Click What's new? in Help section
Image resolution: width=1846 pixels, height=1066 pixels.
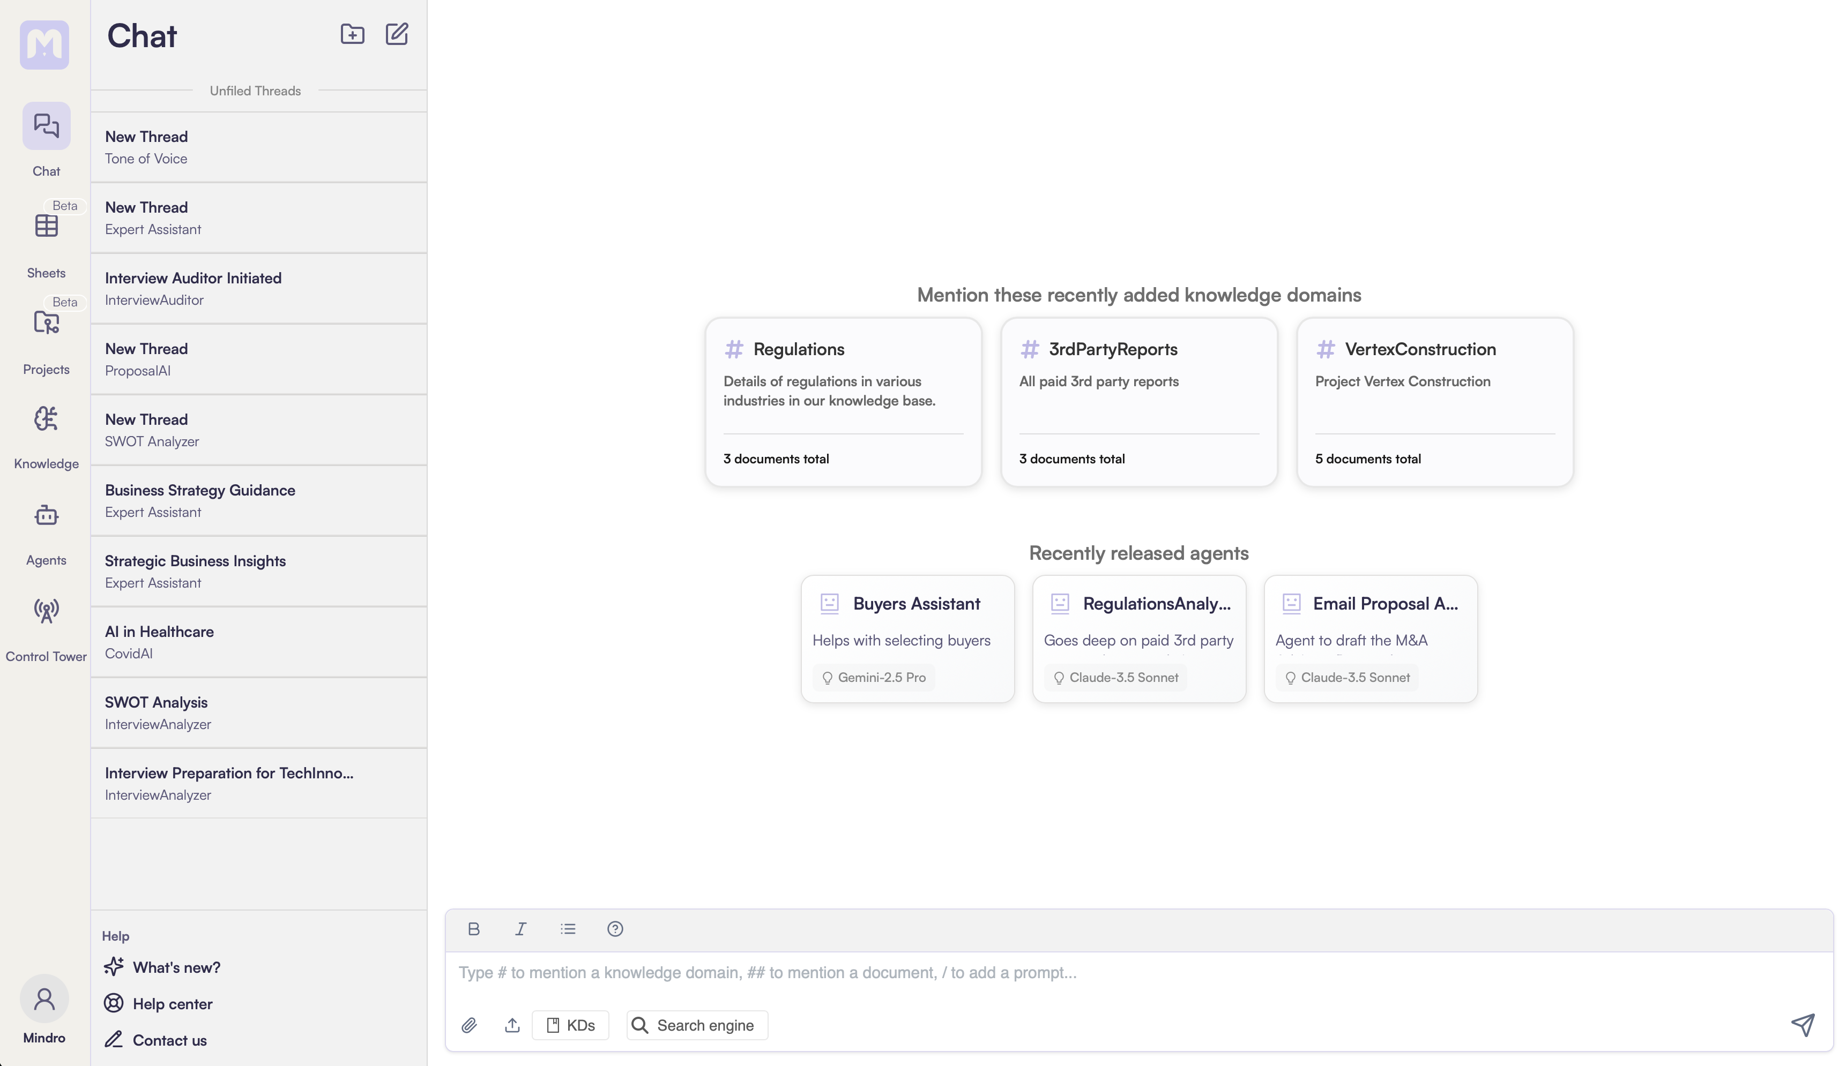[176, 967]
